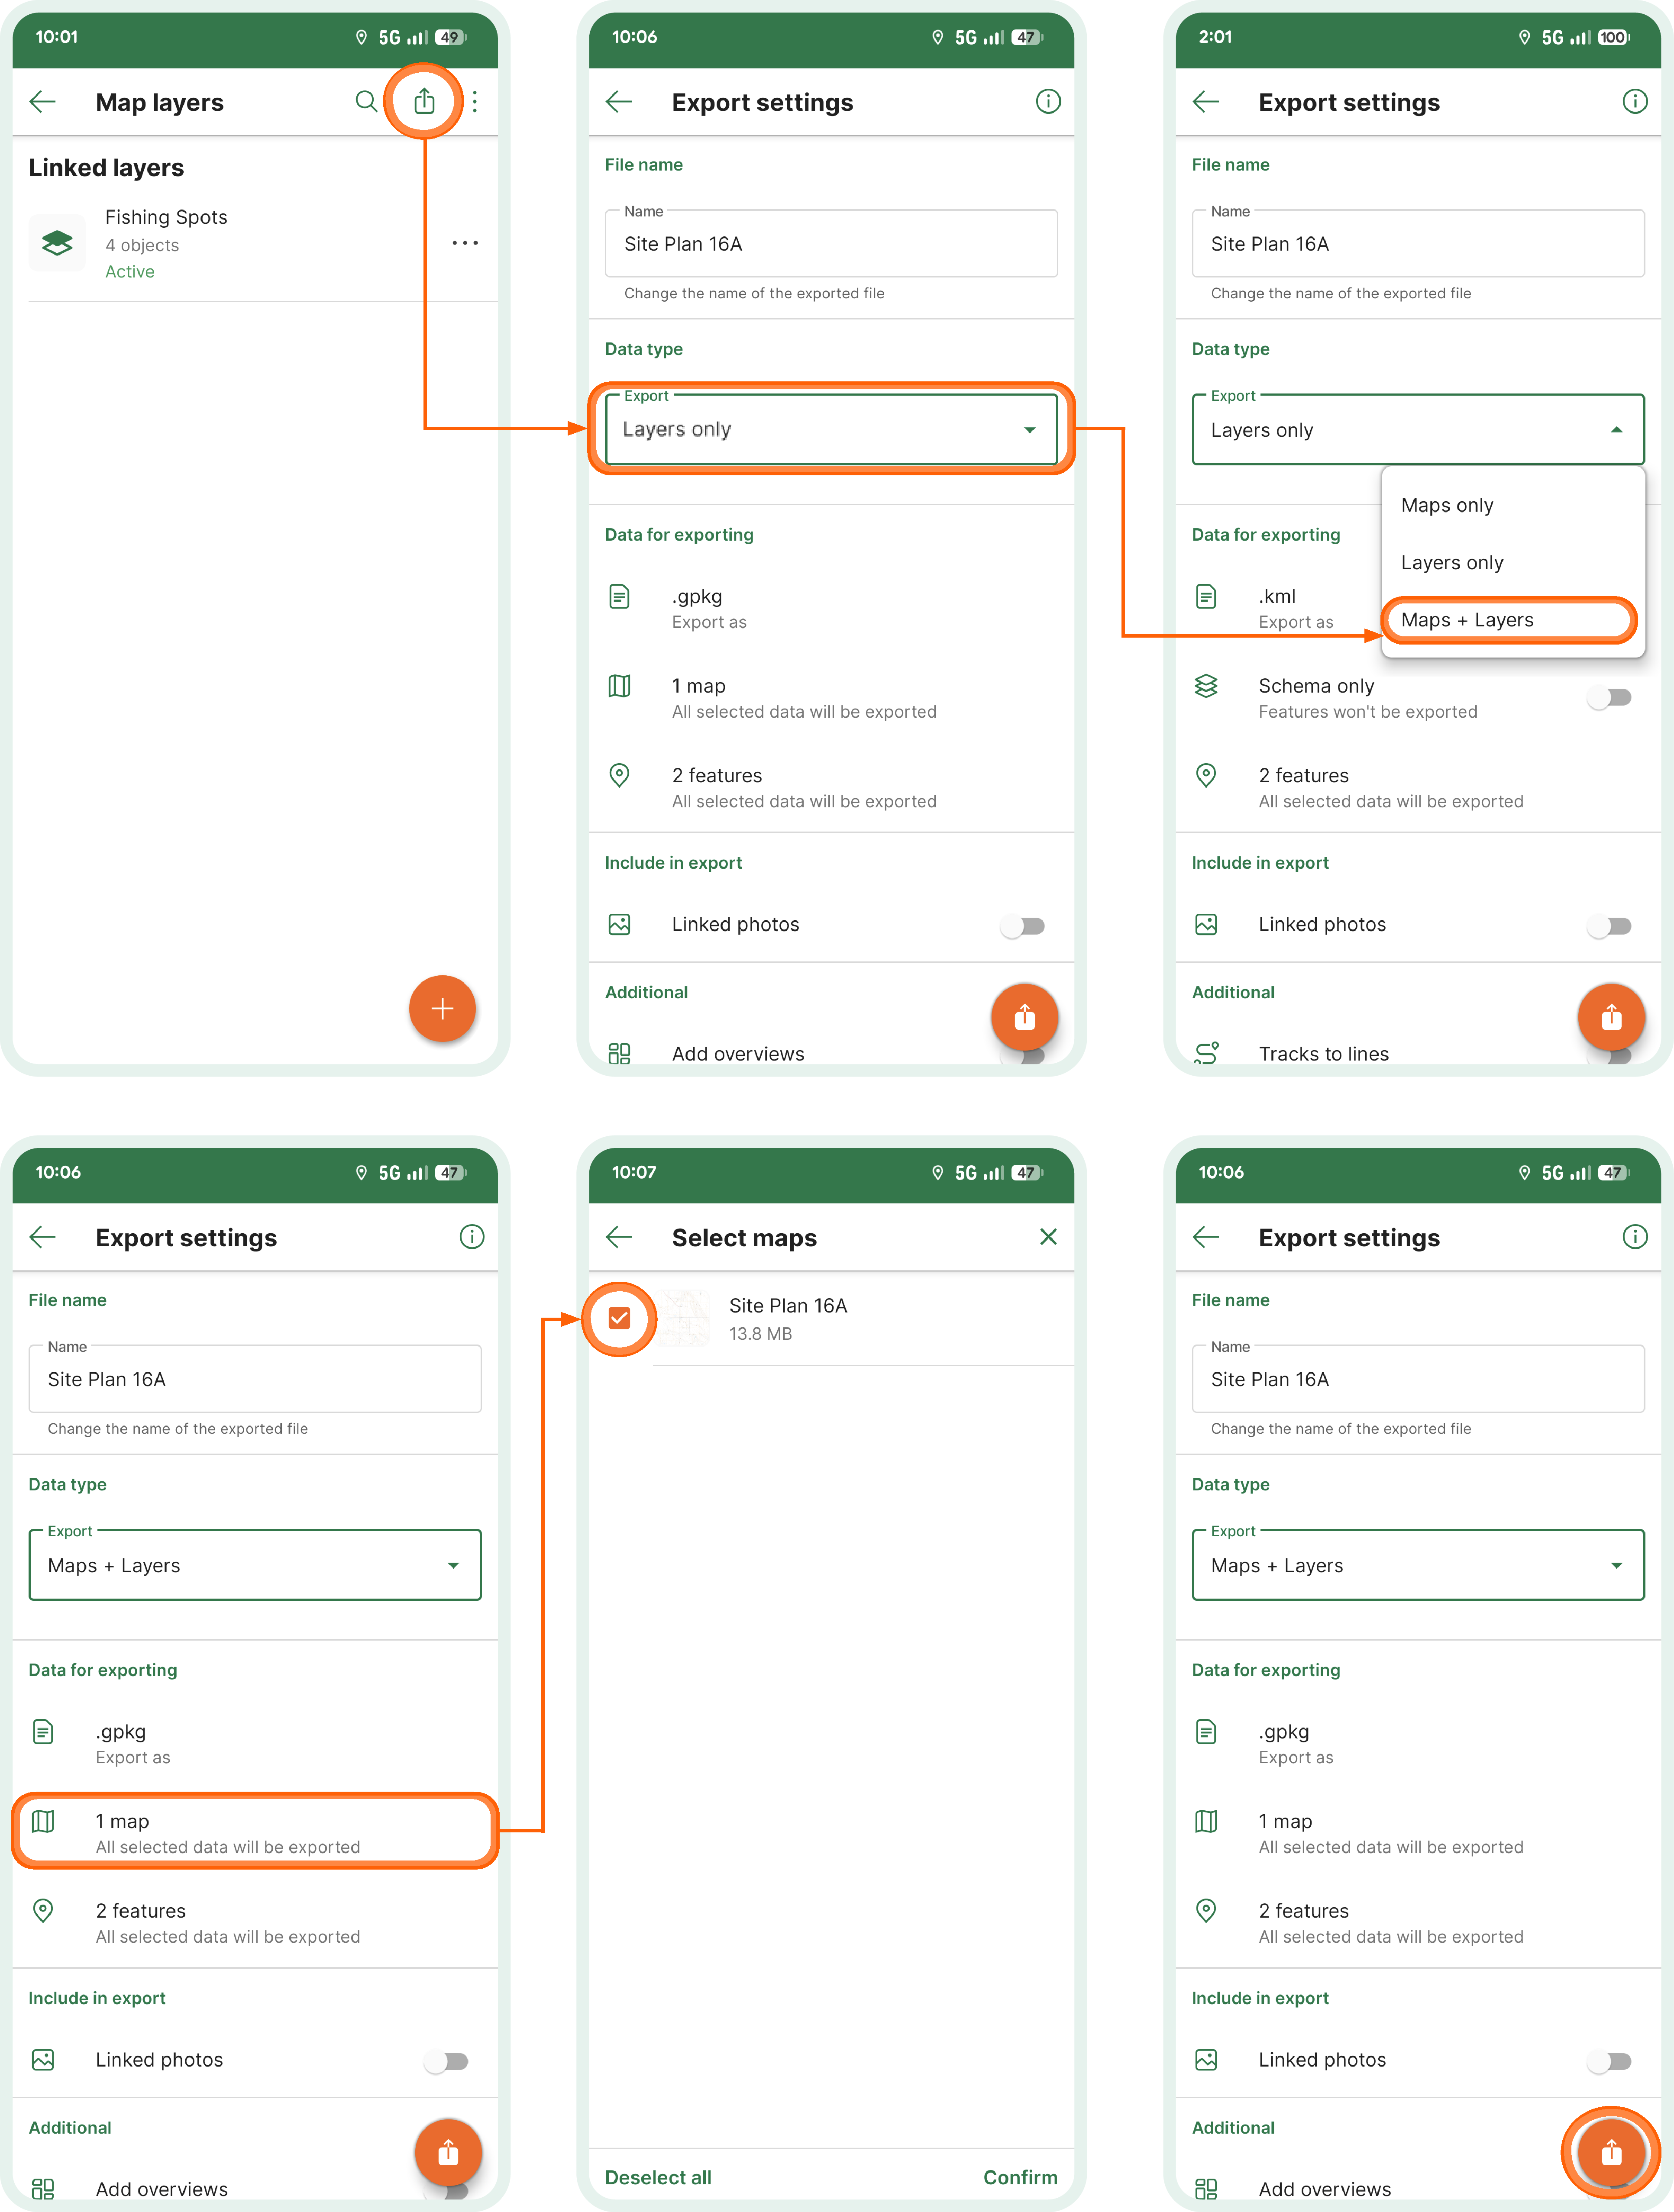The height and width of the screenshot is (2212, 1674).
Task: Uncheck the Site Plan 16A checkbox
Action: (619, 1318)
